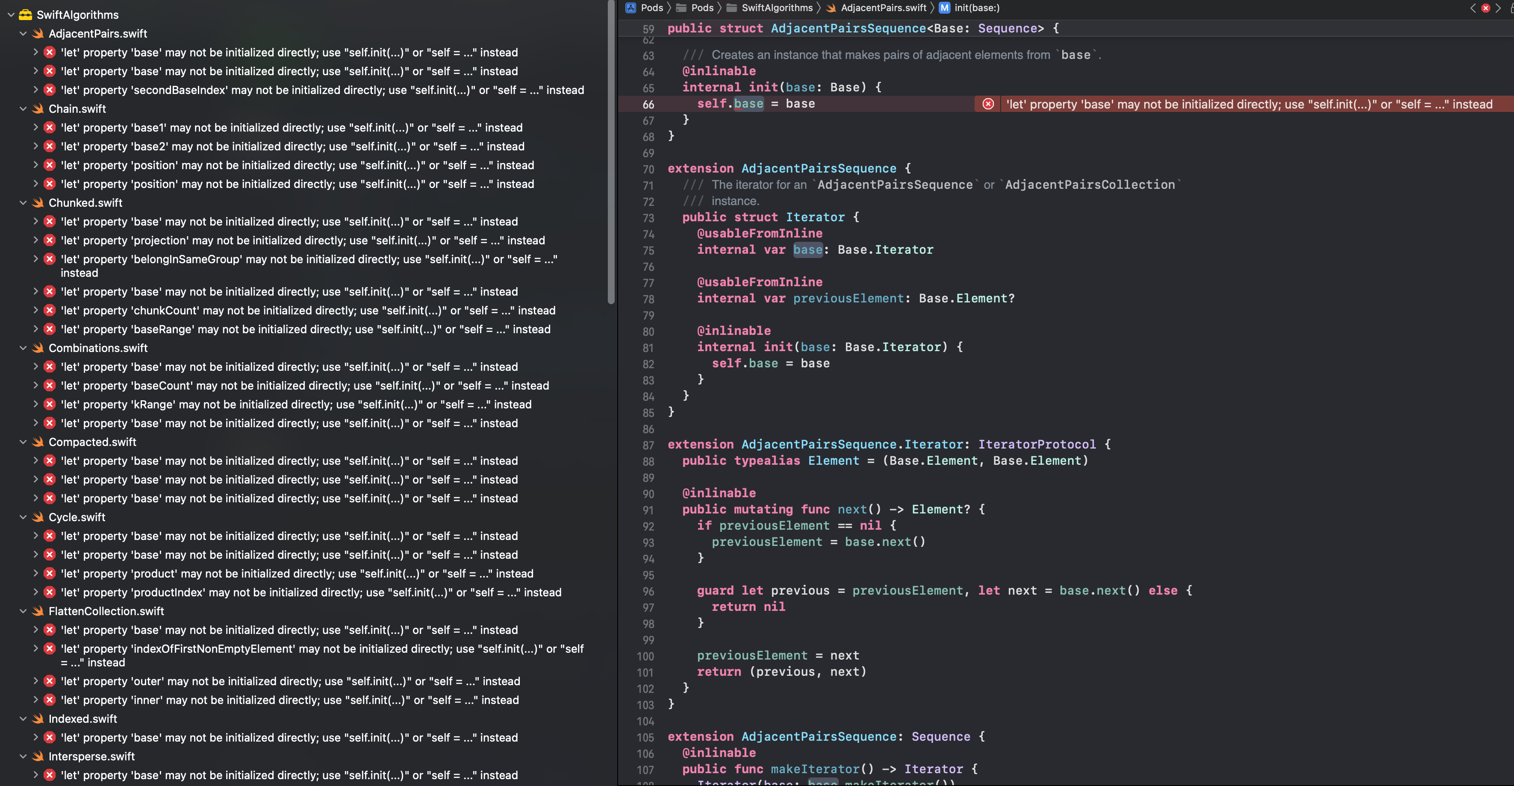Click the red error badge on the first 'base' issue

50,52
